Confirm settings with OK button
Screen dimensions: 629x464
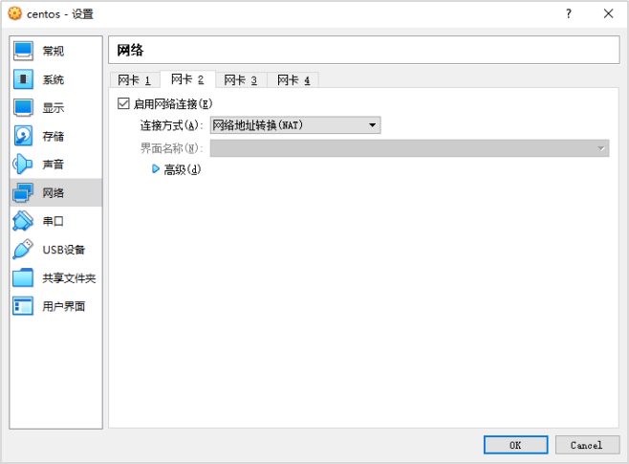(515, 445)
